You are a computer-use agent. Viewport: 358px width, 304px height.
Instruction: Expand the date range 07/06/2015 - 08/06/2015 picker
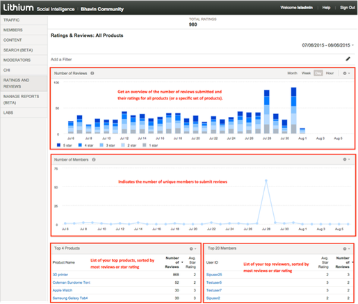(x=327, y=45)
